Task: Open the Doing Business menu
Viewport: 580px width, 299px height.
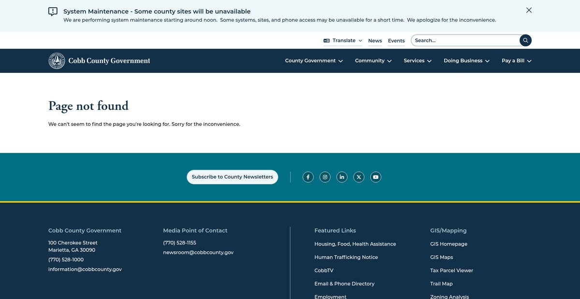Action: point(466,61)
